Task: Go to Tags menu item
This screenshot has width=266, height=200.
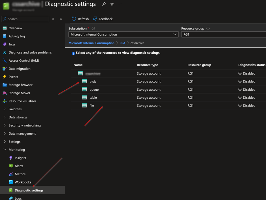Action: coord(12,44)
